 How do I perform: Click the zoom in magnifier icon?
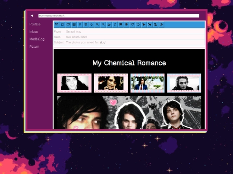tap(97, 24)
